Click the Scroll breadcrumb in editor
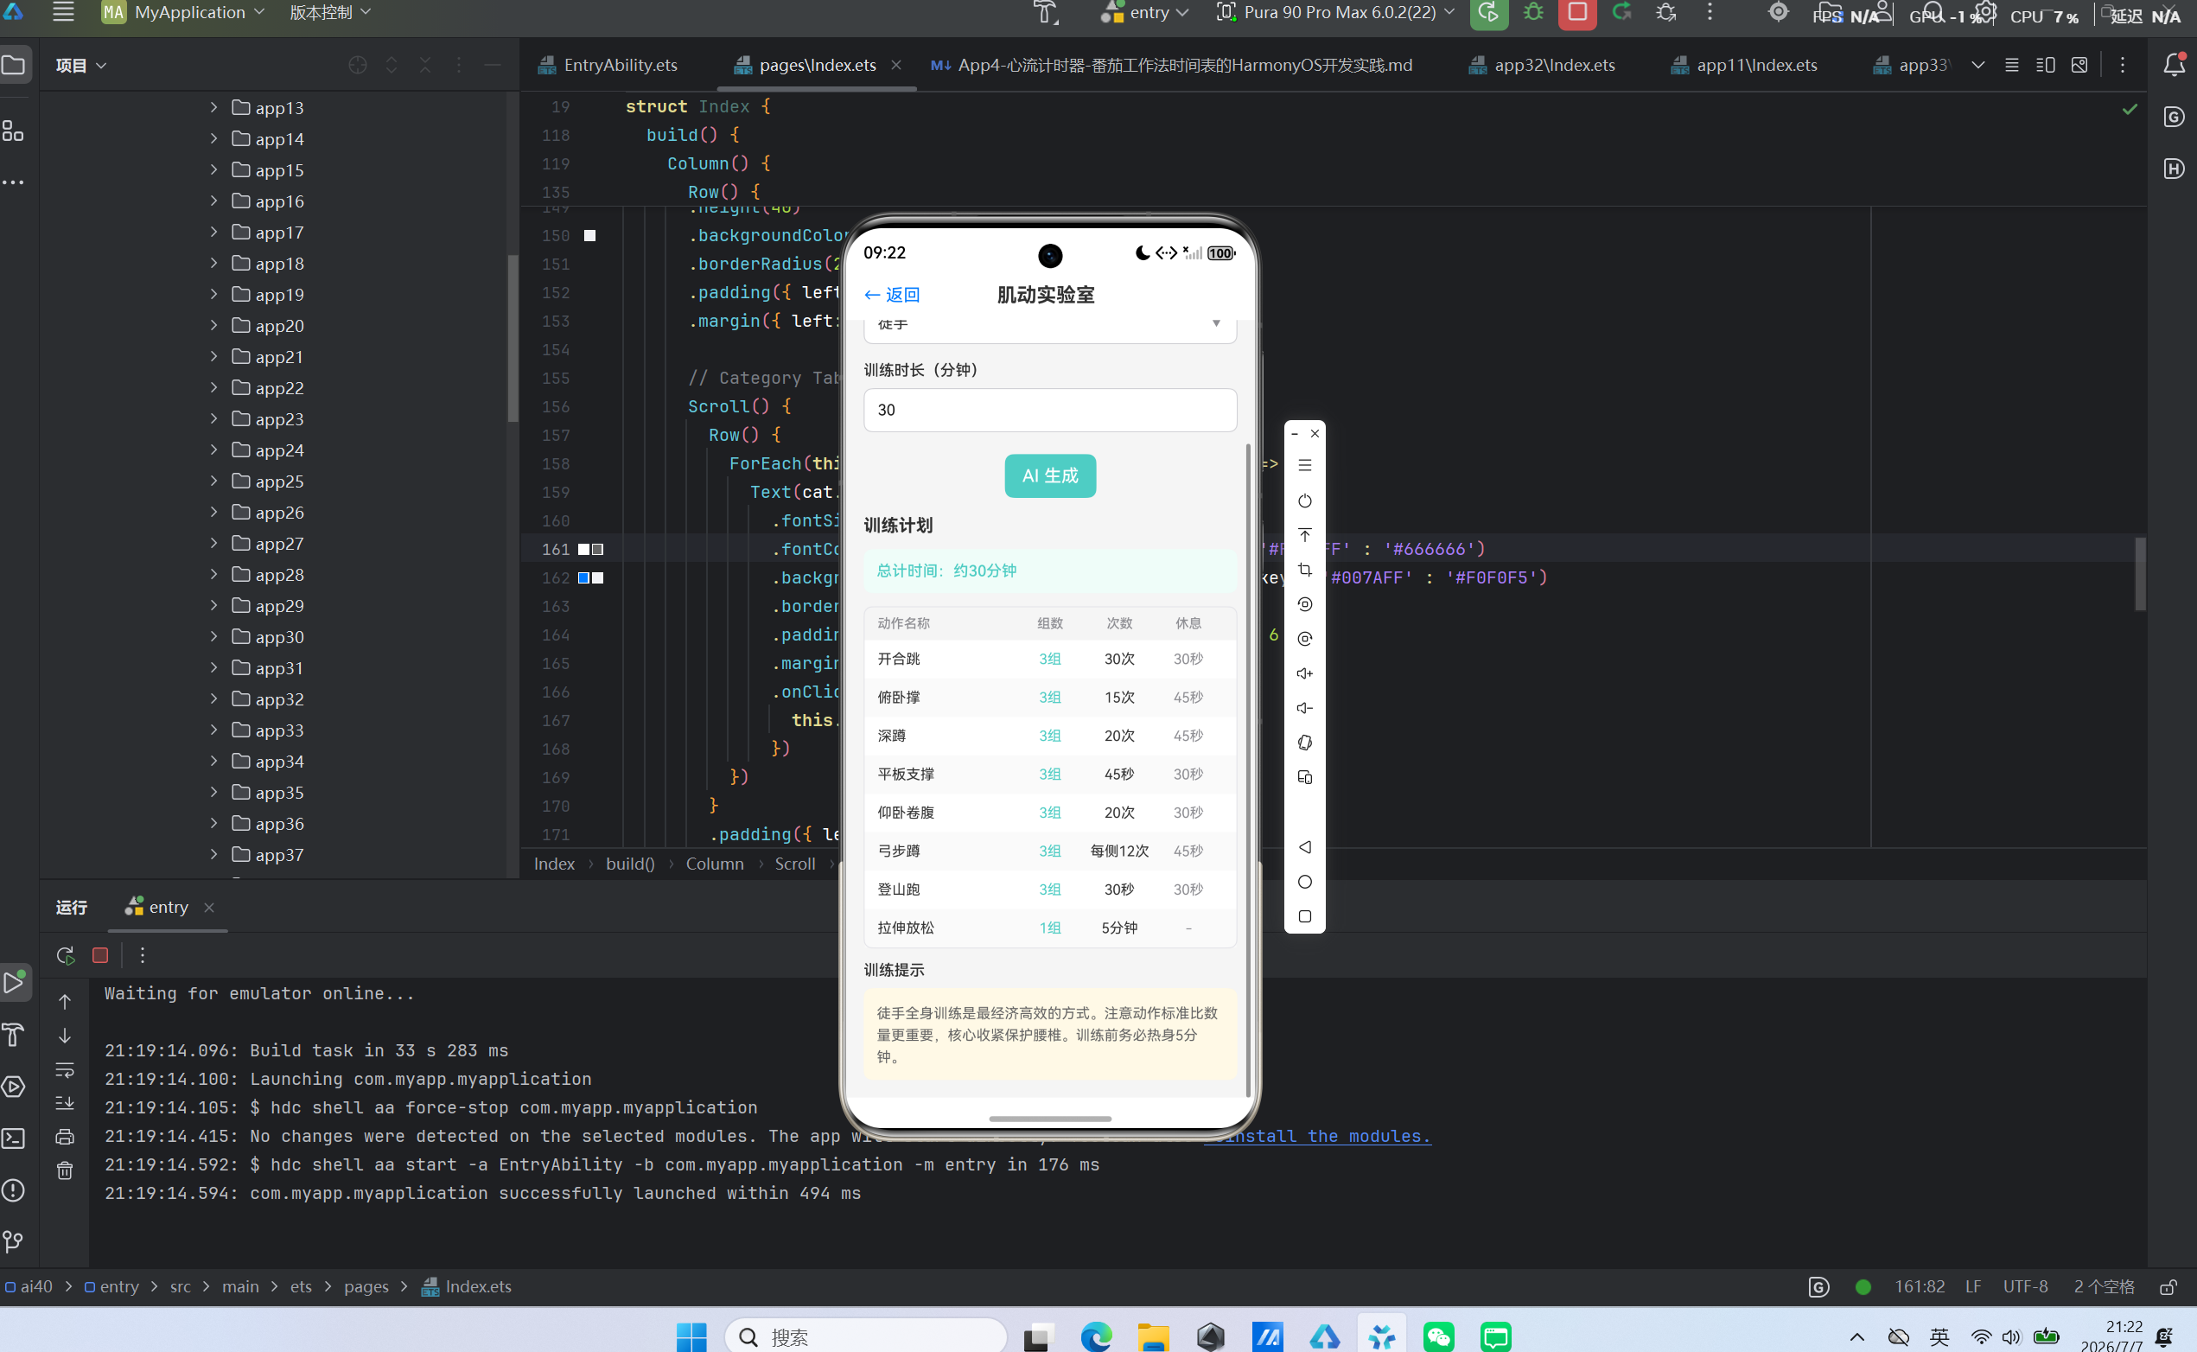The height and width of the screenshot is (1352, 2197). pos(794,864)
